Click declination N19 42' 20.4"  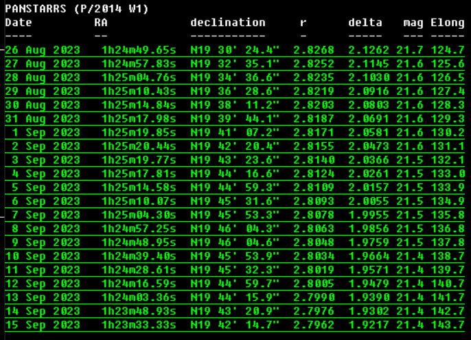[x=235, y=146]
